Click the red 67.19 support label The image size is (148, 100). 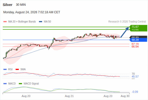(135, 44)
